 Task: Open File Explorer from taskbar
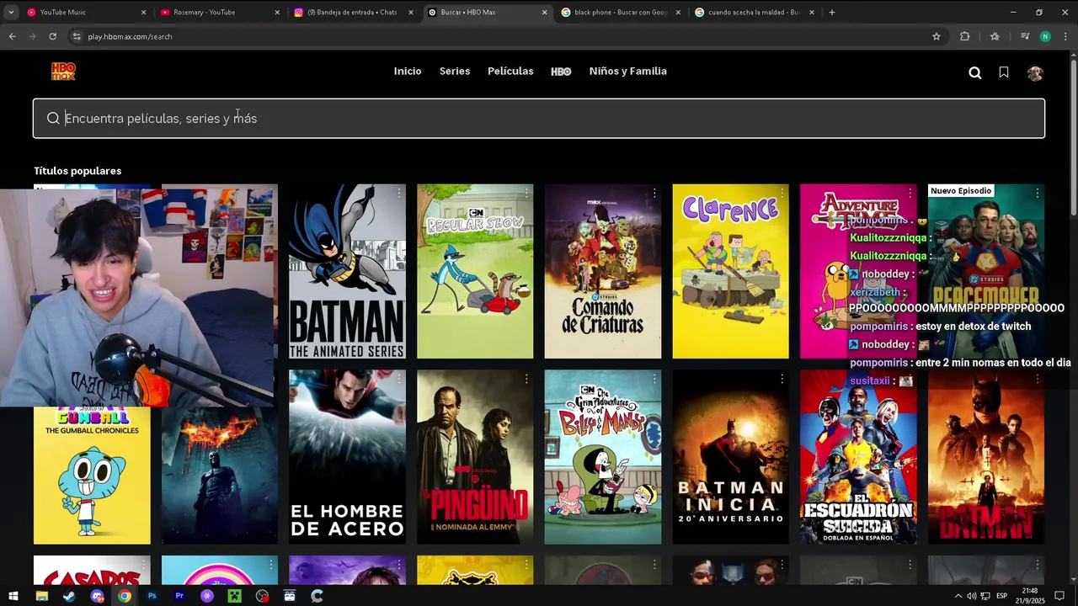coord(41,596)
